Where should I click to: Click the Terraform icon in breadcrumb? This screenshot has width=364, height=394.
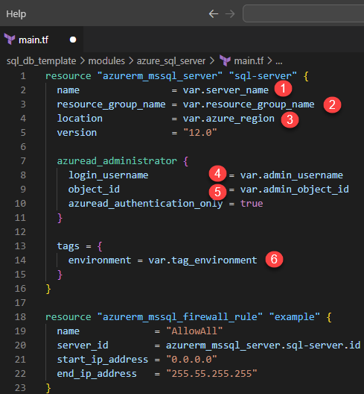[x=225, y=60]
